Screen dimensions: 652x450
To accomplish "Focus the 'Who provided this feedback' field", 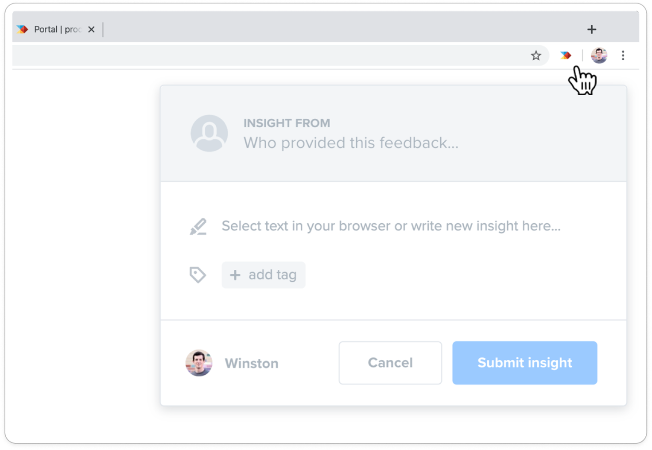I will point(351,143).
